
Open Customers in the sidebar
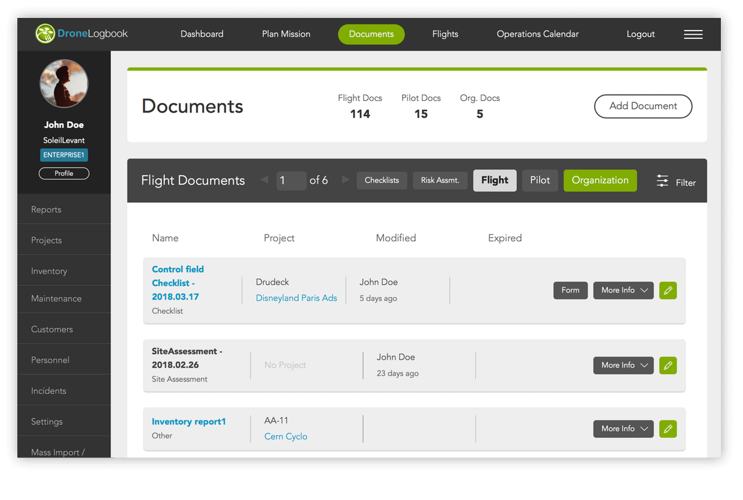(64, 329)
